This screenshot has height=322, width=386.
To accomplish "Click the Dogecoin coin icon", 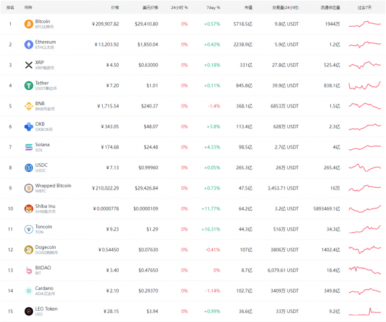I will pyautogui.click(x=29, y=250).
